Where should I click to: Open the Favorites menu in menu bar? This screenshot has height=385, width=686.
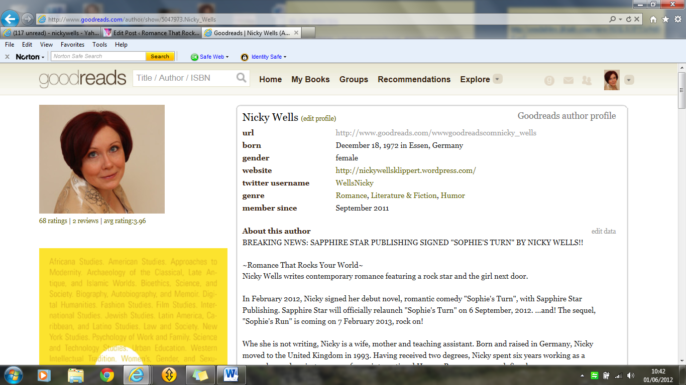point(72,45)
